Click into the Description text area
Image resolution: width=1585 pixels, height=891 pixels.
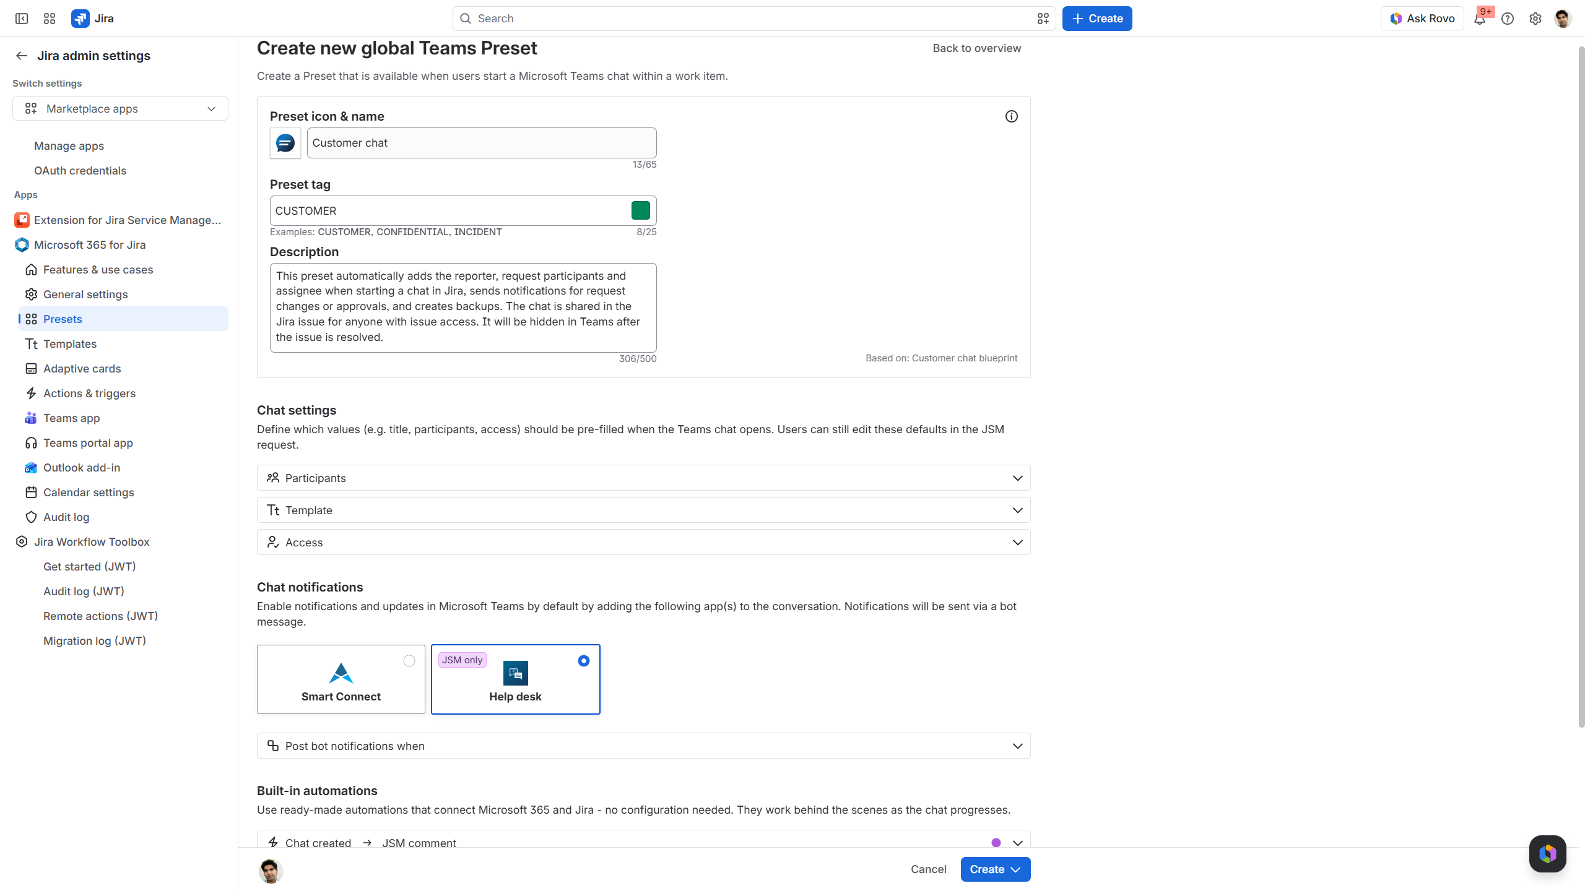pyautogui.click(x=463, y=308)
